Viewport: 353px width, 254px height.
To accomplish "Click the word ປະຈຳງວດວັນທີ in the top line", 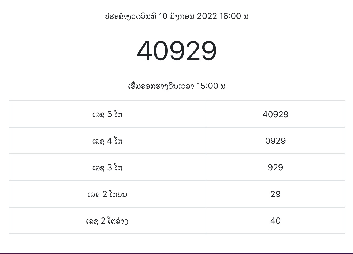I will pos(130,16).
